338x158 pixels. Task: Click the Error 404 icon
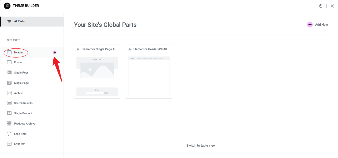click(x=9, y=144)
